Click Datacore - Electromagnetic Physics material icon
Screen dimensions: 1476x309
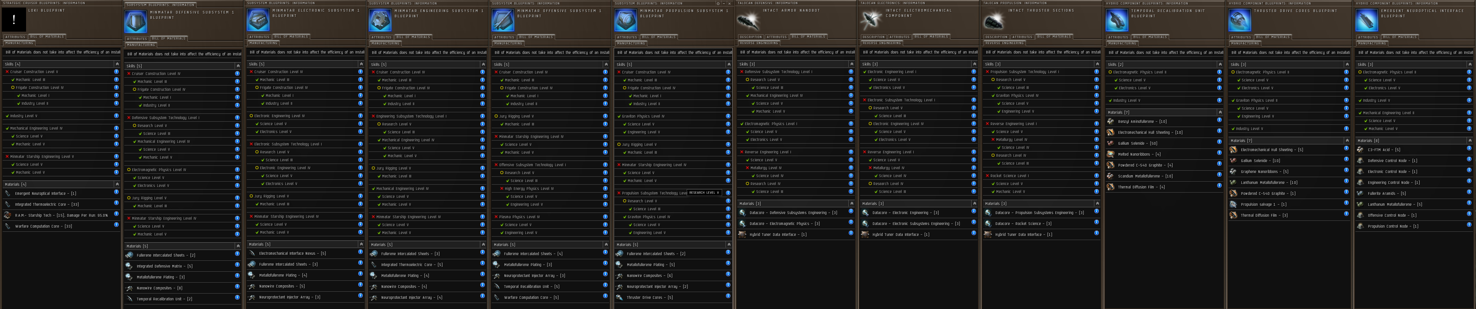tap(743, 224)
